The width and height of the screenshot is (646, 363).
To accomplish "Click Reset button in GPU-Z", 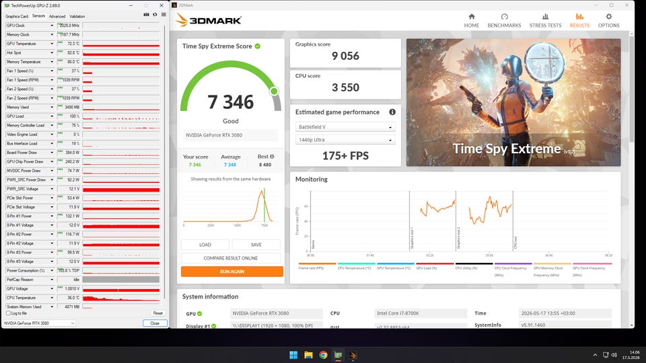I will [157, 313].
